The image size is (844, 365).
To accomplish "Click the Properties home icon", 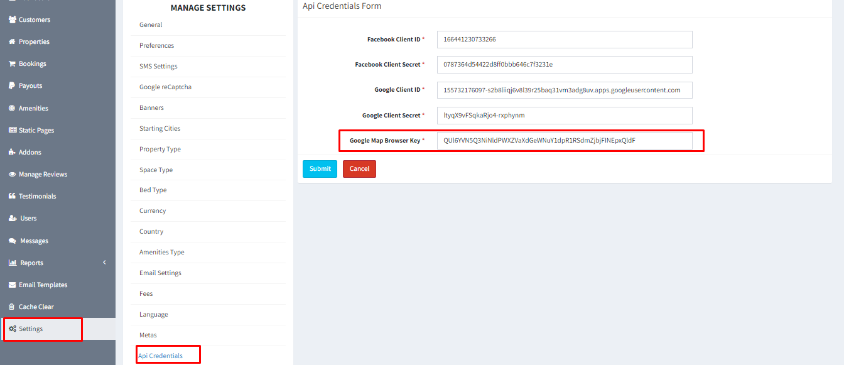I will coord(13,42).
